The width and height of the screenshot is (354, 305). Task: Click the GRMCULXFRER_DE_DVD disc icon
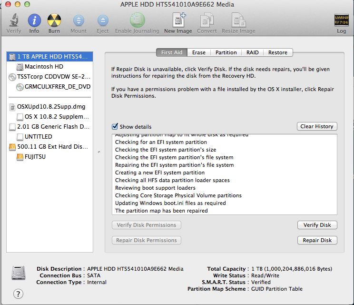pyautogui.click(x=20, y=87)
